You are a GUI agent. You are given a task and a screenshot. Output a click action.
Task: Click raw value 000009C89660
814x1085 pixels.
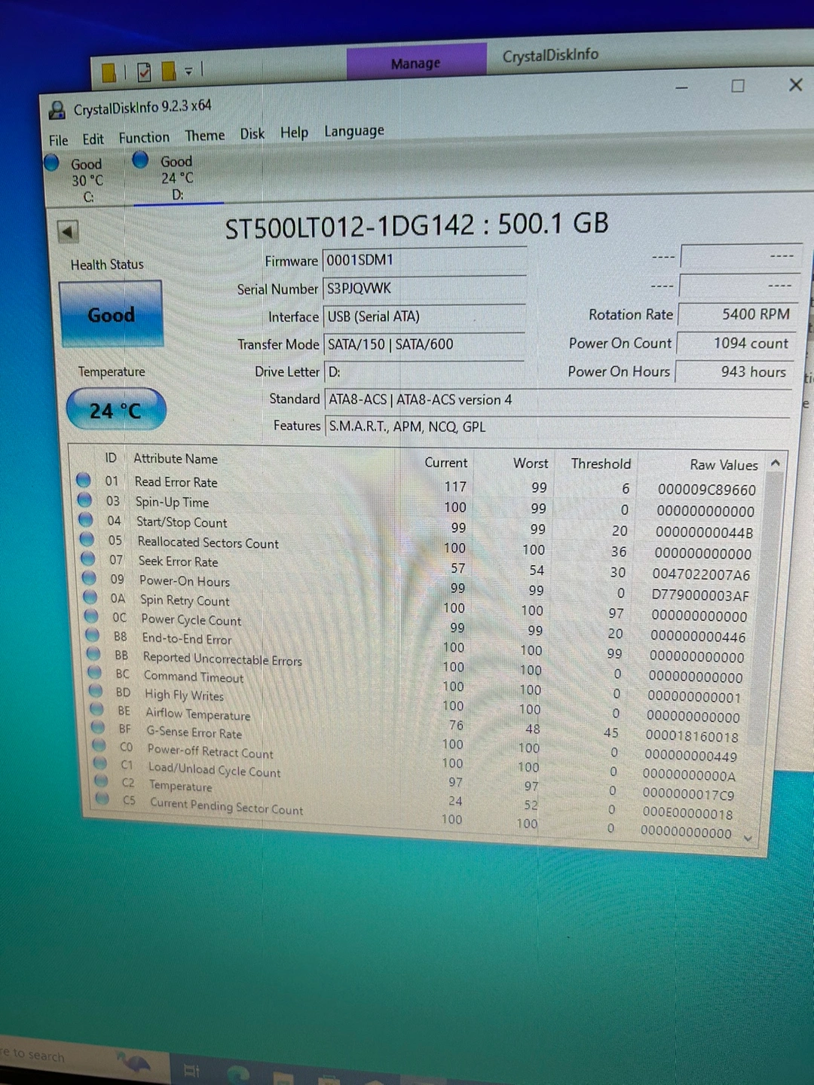click(x=706, y=490)
